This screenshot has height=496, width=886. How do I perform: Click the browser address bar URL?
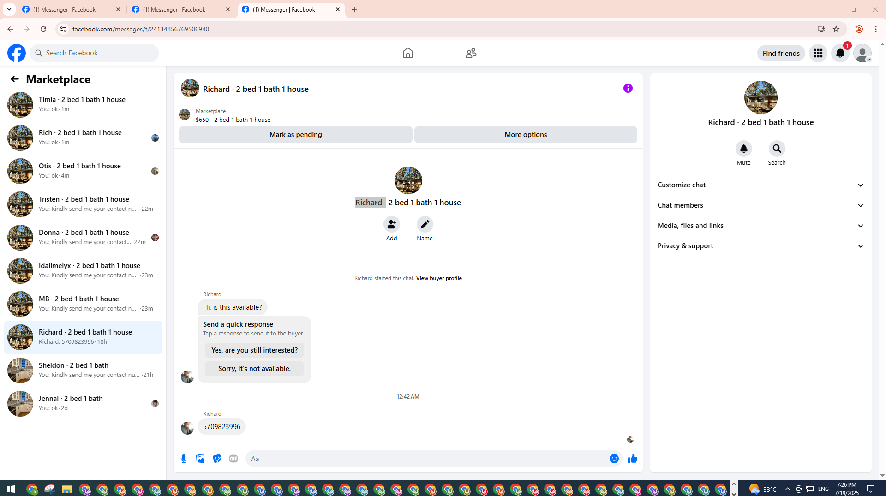click(141, 29)
